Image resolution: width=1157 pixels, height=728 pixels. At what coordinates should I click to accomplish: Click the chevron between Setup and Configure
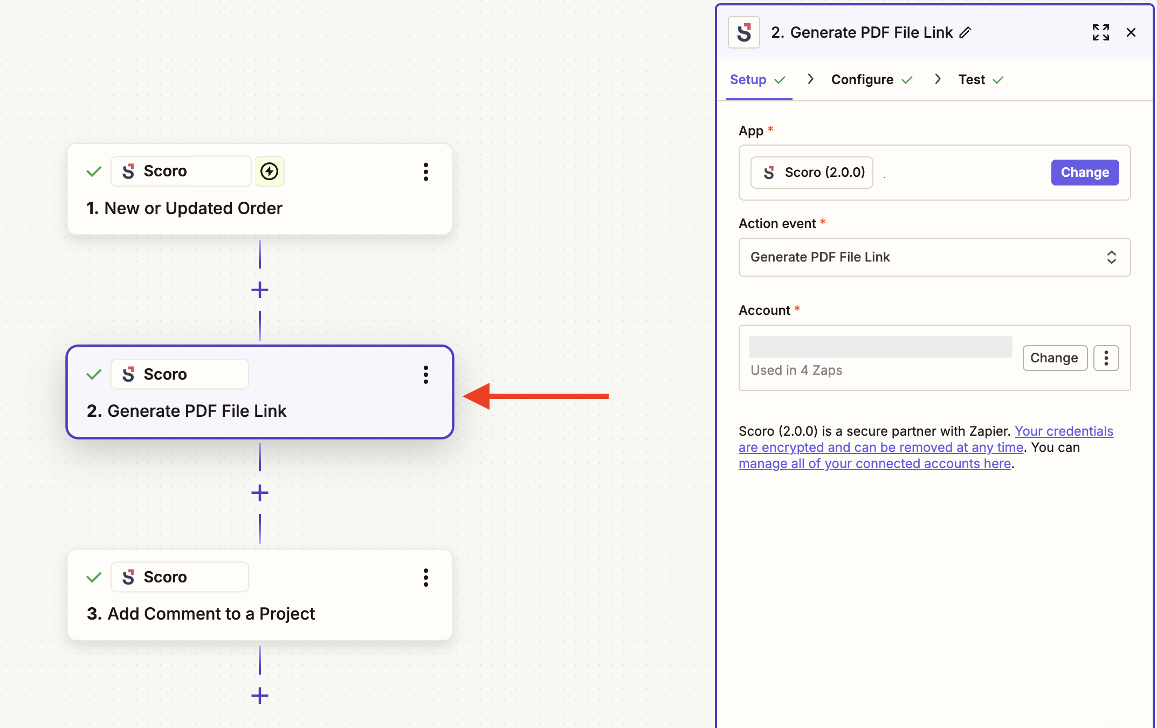(810, 79)
